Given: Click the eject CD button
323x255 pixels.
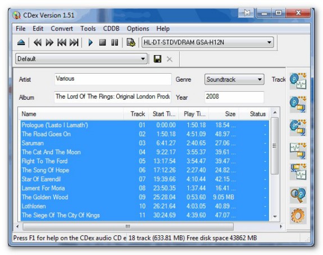Looking at the screenshot, I should coord(21,43).
